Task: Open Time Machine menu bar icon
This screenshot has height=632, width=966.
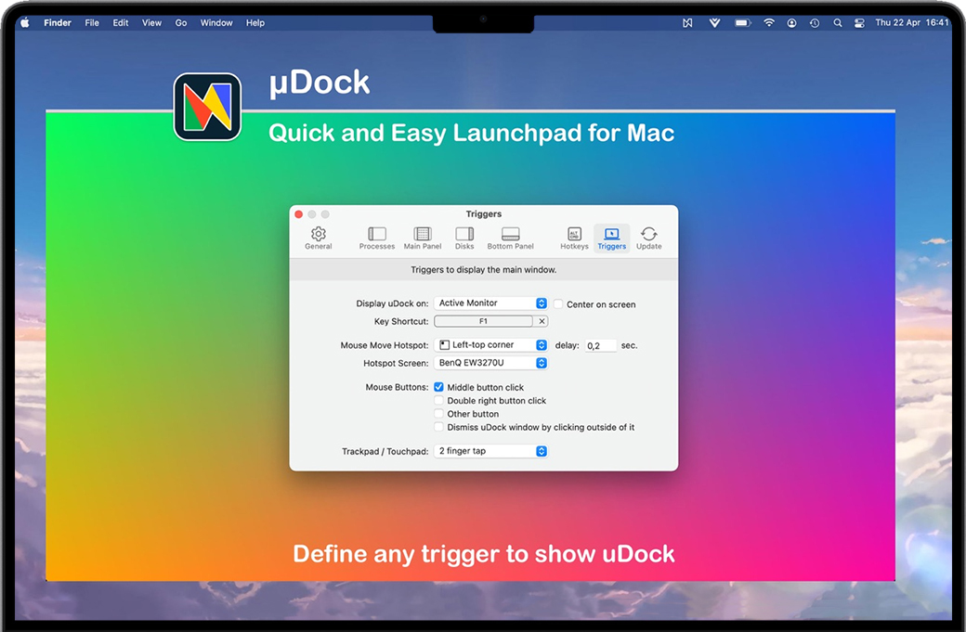Action: [815, 23]
